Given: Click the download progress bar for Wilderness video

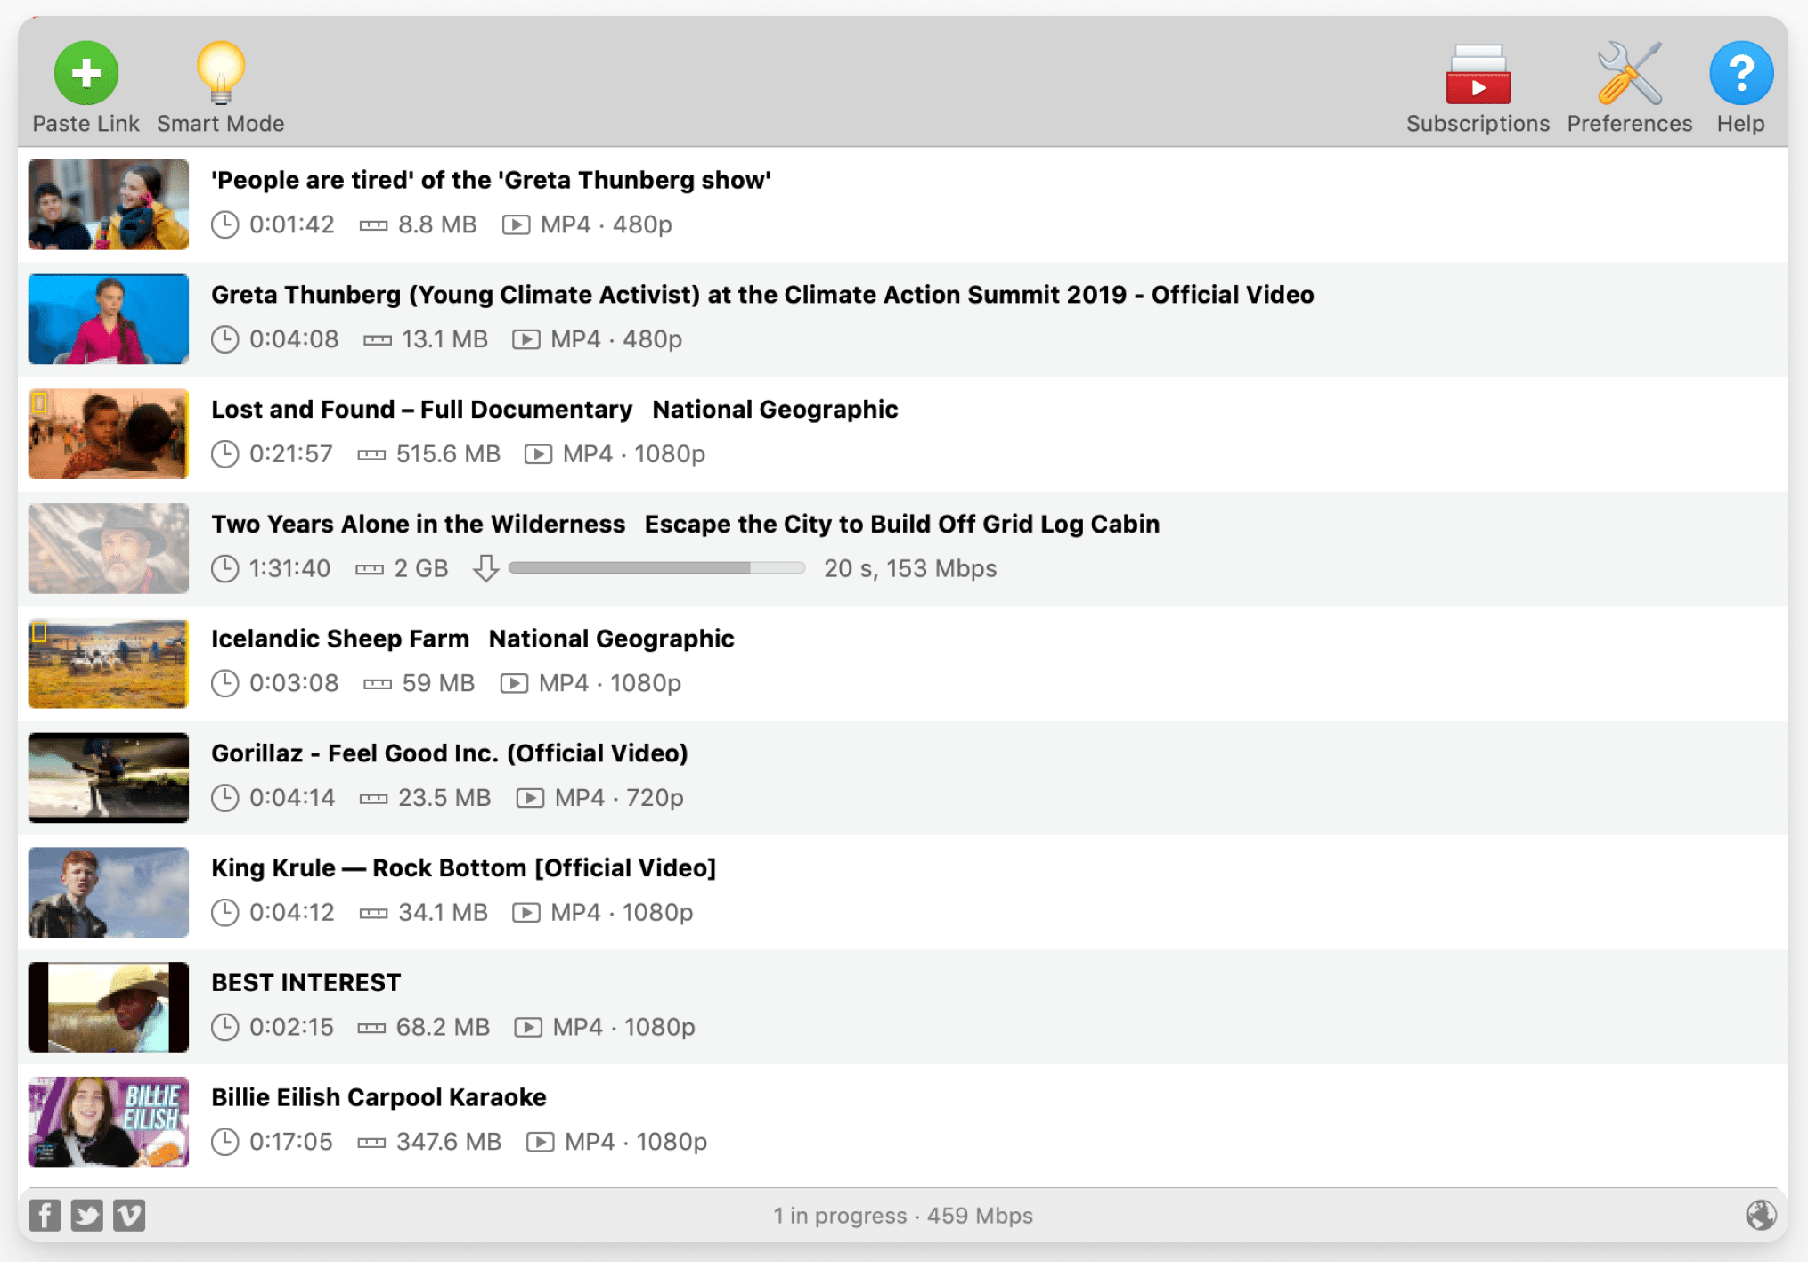Looking at the screenshot, I should pyautogui.click(x=656, y=568).
